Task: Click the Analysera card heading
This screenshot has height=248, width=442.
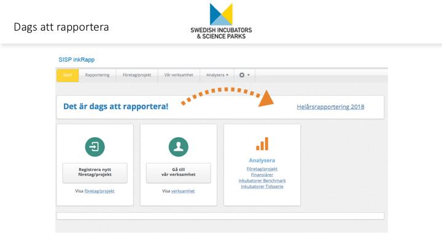Action: tap(262, 160)
